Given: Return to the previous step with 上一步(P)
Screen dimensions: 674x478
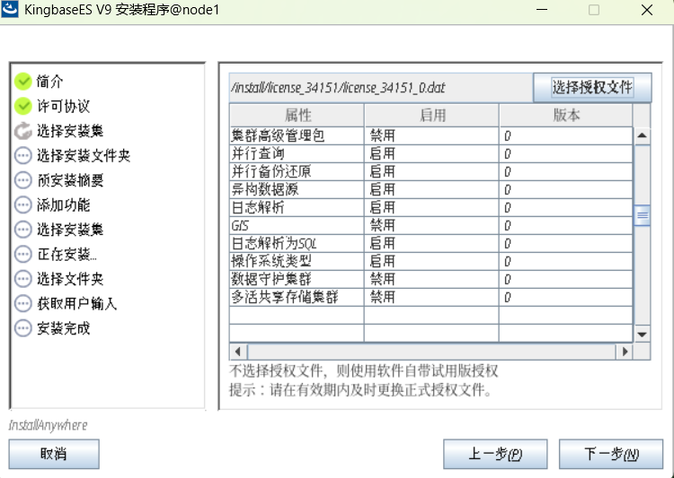Looking at the screenshot, I should pos(495,454).
